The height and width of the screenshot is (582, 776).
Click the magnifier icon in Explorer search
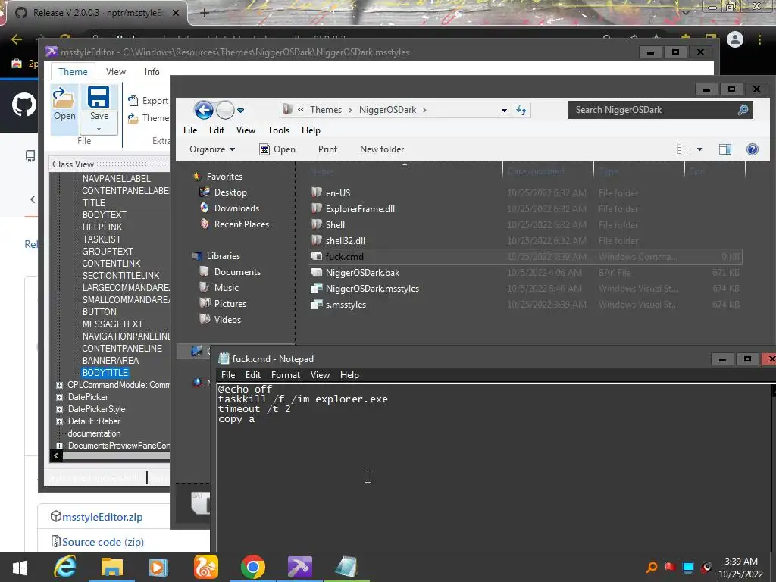pyautogui.click(x=743, y=110)
